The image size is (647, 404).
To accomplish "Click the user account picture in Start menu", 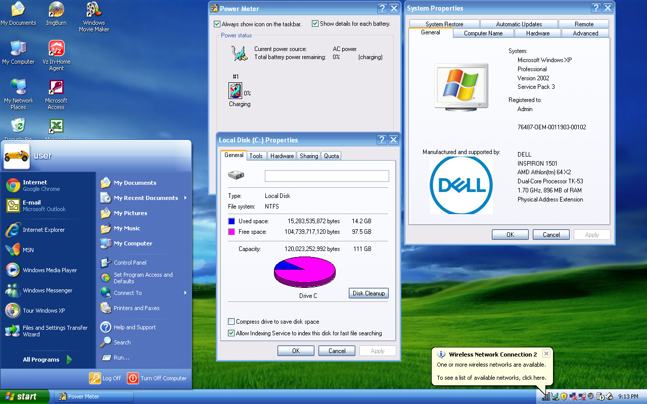I will 17,156.
